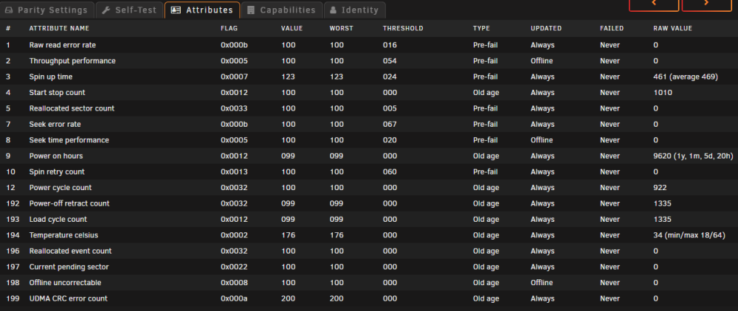Switch to the Self-Test tab

click(x=129, y=10)
